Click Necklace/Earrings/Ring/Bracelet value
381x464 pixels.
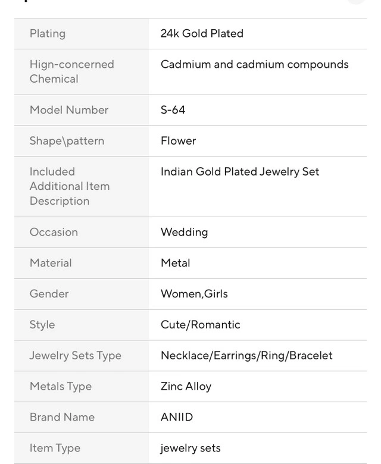click(246, 356)
